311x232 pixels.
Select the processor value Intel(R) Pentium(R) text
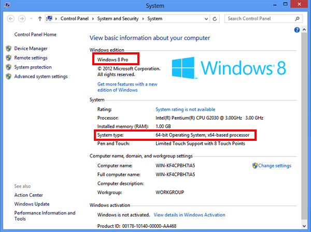209,118
